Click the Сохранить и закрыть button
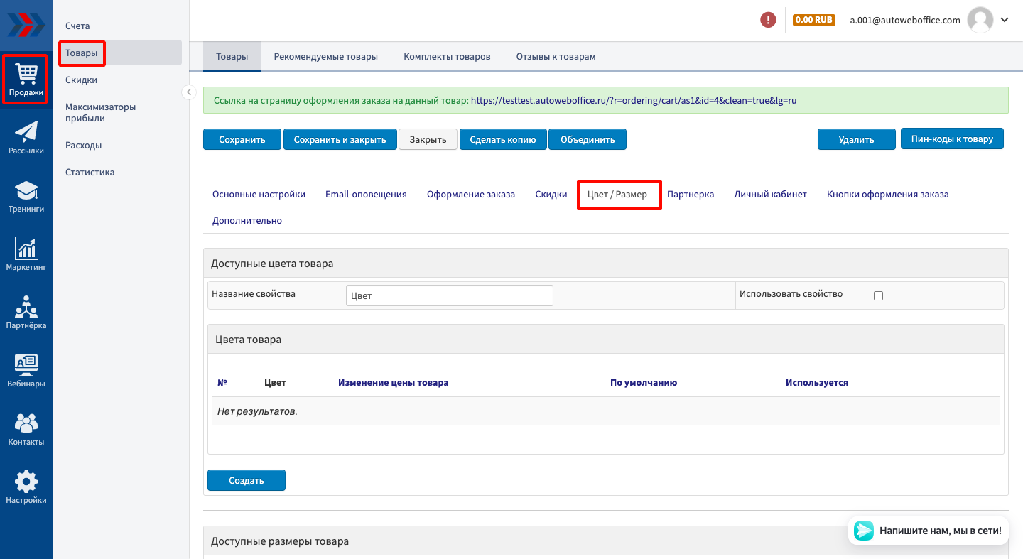Image resolution: width=1023 pixels, height=559 pixels. [x=340, y=139]
